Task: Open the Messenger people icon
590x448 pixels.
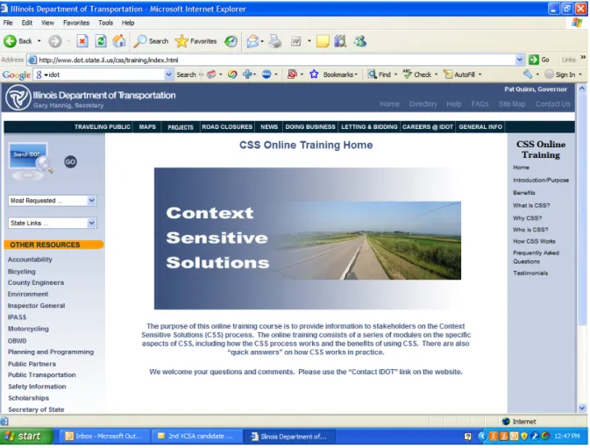Action: (x=359, y=41)
